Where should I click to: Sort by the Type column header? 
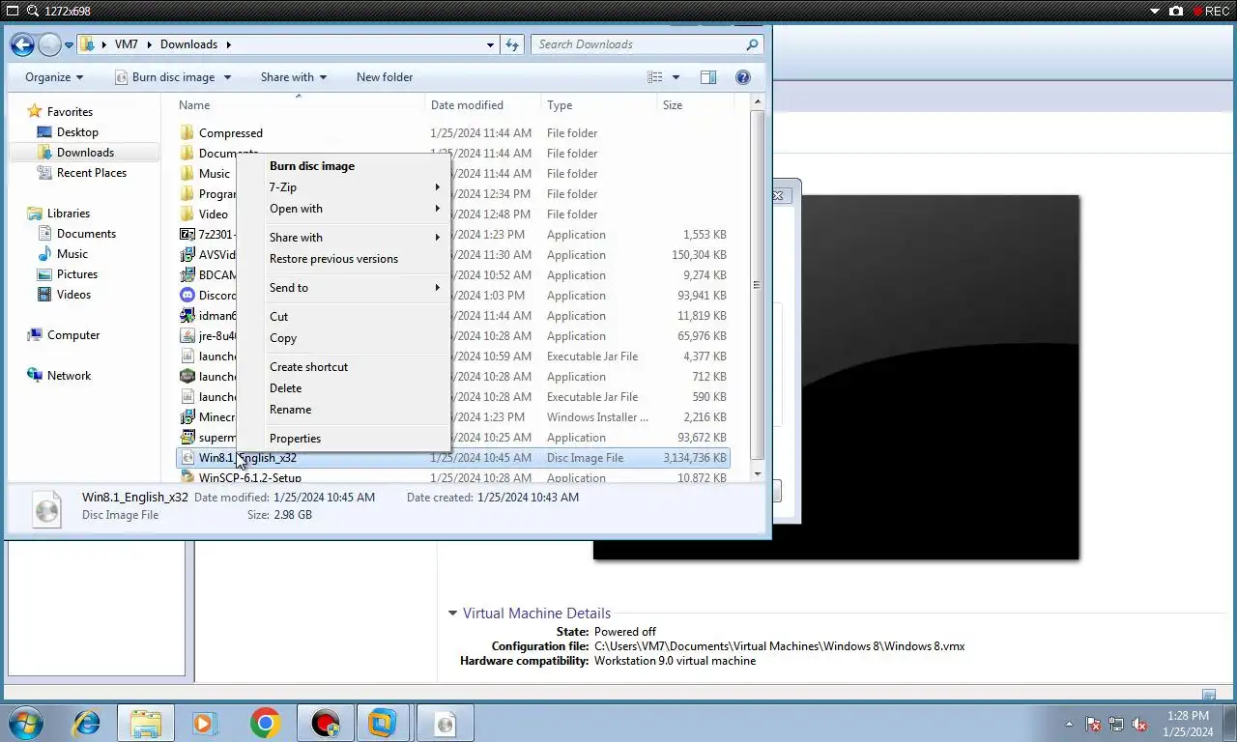pyautogui.click(x=598, y=105)
